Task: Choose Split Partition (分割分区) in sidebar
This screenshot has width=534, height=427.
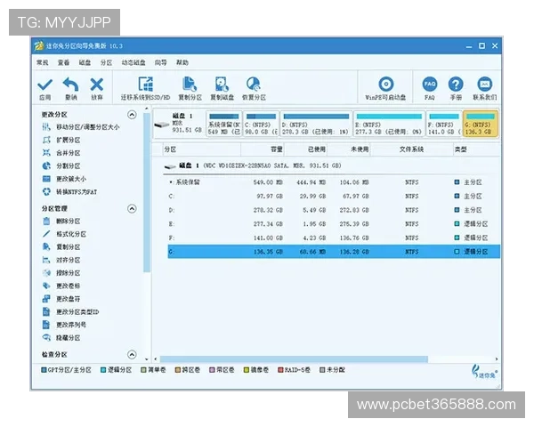Action: point(61,165)
